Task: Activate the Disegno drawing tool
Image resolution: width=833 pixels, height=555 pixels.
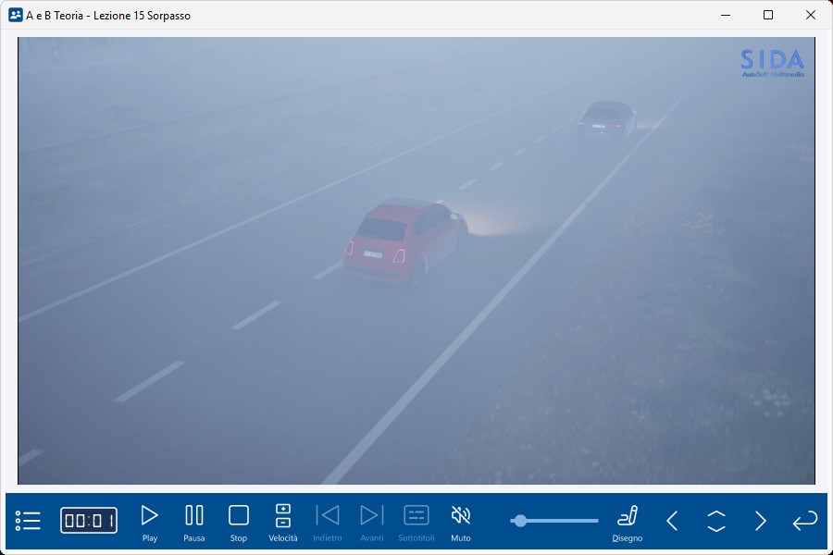Action: [628, 521]
